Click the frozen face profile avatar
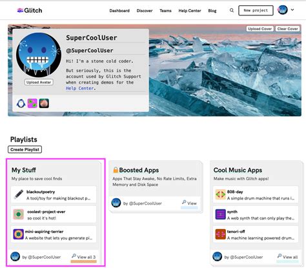Image resolution: width=306 pixels, height=269 pixels. coord(39,55)
